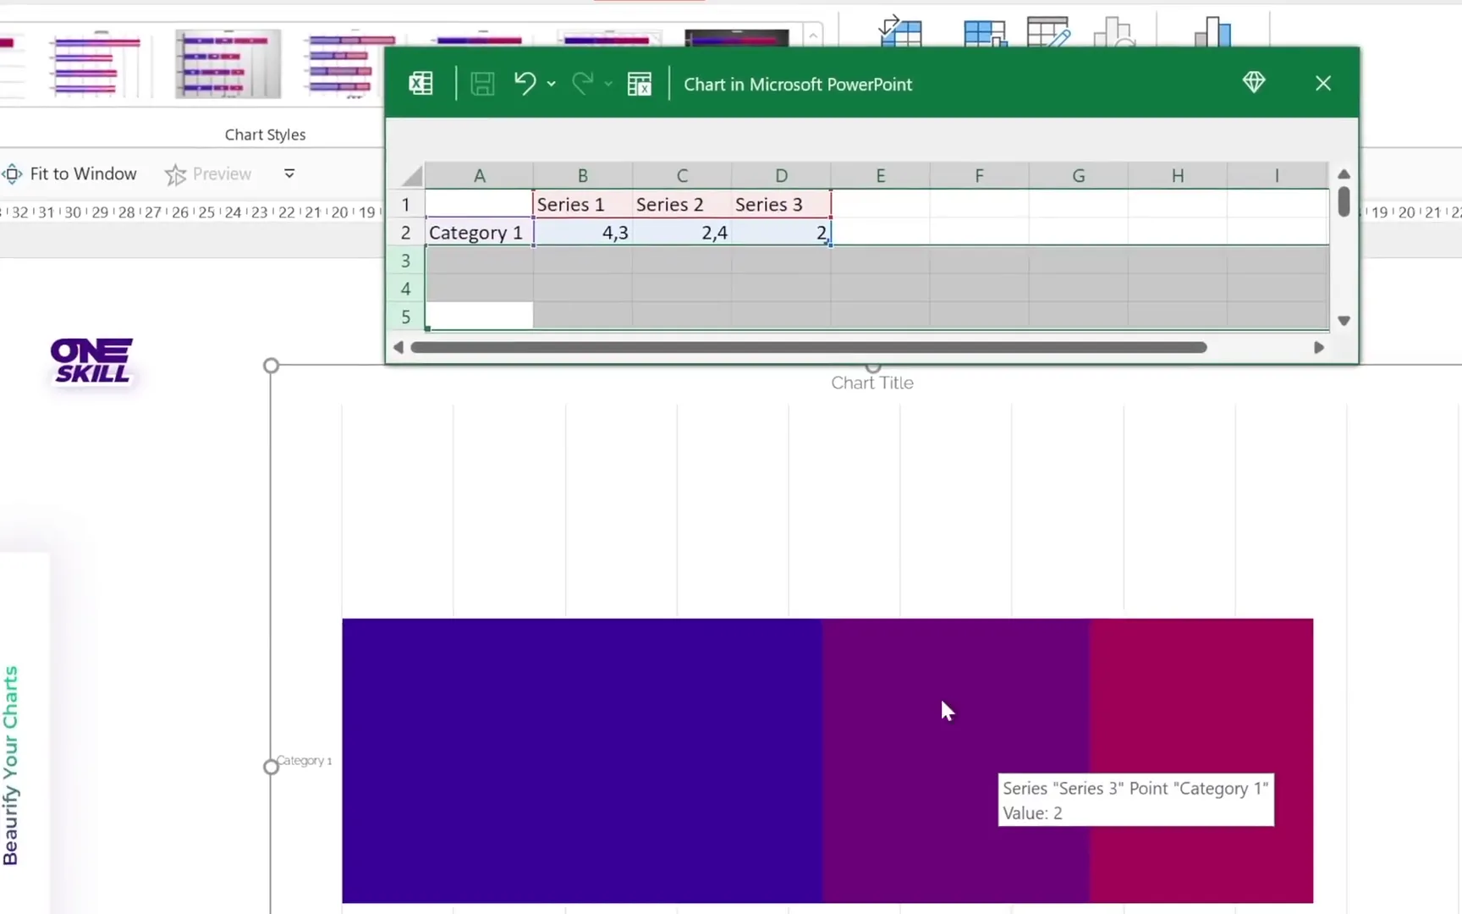
Task: Select the cell containing 2,4
Action: tap(682, 232)
